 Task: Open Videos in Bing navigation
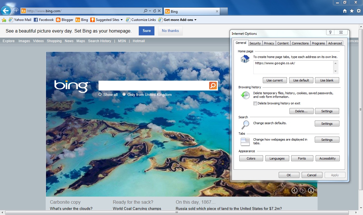point(38,41)
